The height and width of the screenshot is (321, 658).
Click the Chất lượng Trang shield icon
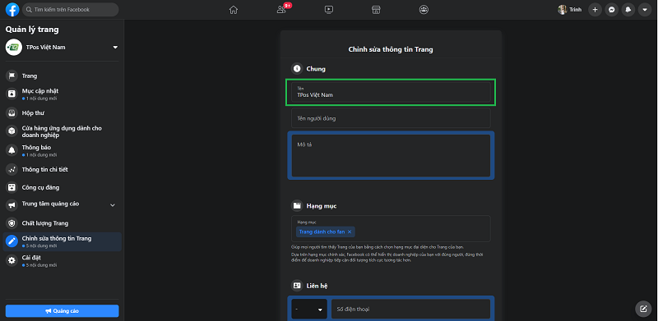click(12, 223)
